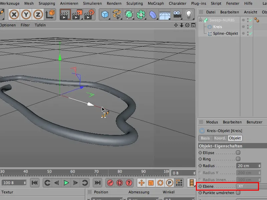The height and width of the screenshot is (200, 267).
Task: Render to picture viewer icon
Action: coord(77,15)
